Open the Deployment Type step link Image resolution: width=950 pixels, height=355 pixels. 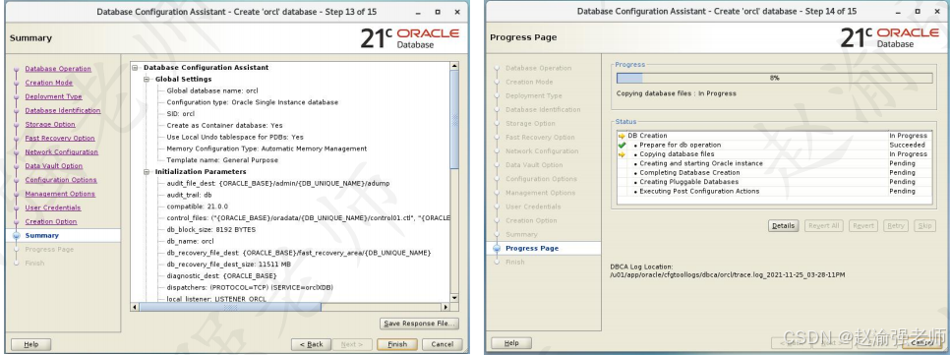(x=53, y=97)
